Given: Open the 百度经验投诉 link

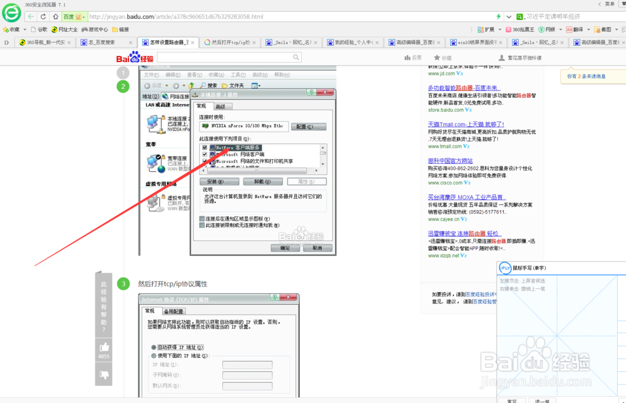Looking at the screenshot, I should tap(482, 294).
